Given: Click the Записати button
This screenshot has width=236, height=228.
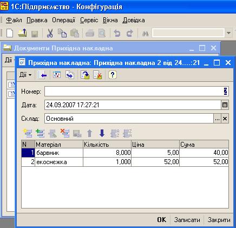Looking at the screenshot, I should (187, 220).
